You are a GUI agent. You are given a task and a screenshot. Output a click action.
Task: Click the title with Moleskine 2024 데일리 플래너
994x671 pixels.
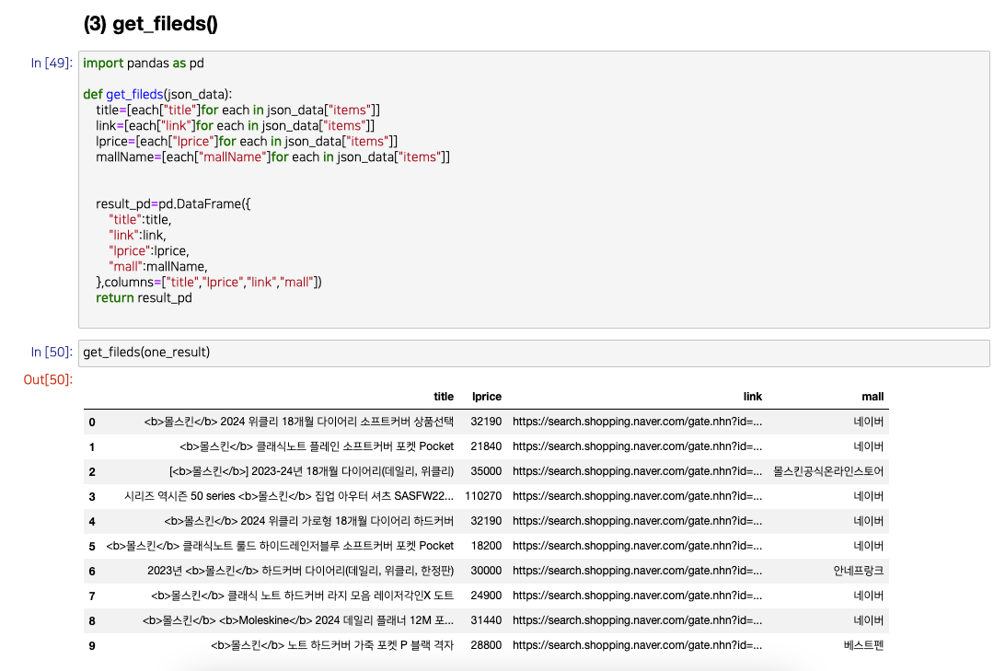click(x=298, y=620)
